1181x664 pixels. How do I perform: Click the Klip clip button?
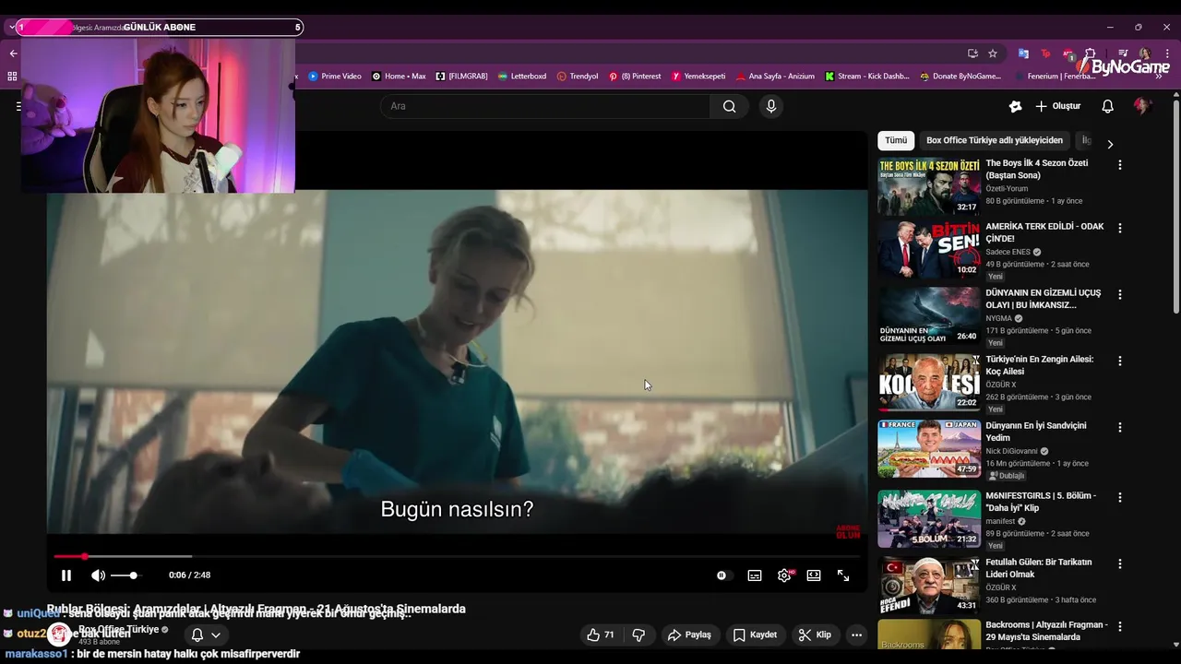click(815, 634)
